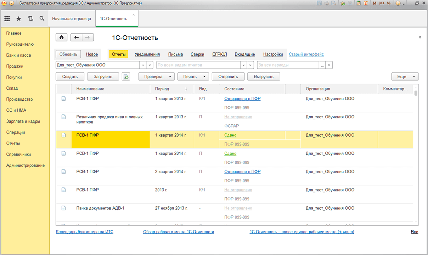
Task: Open the Еще dropdown menu
Action: coord(405,76)
